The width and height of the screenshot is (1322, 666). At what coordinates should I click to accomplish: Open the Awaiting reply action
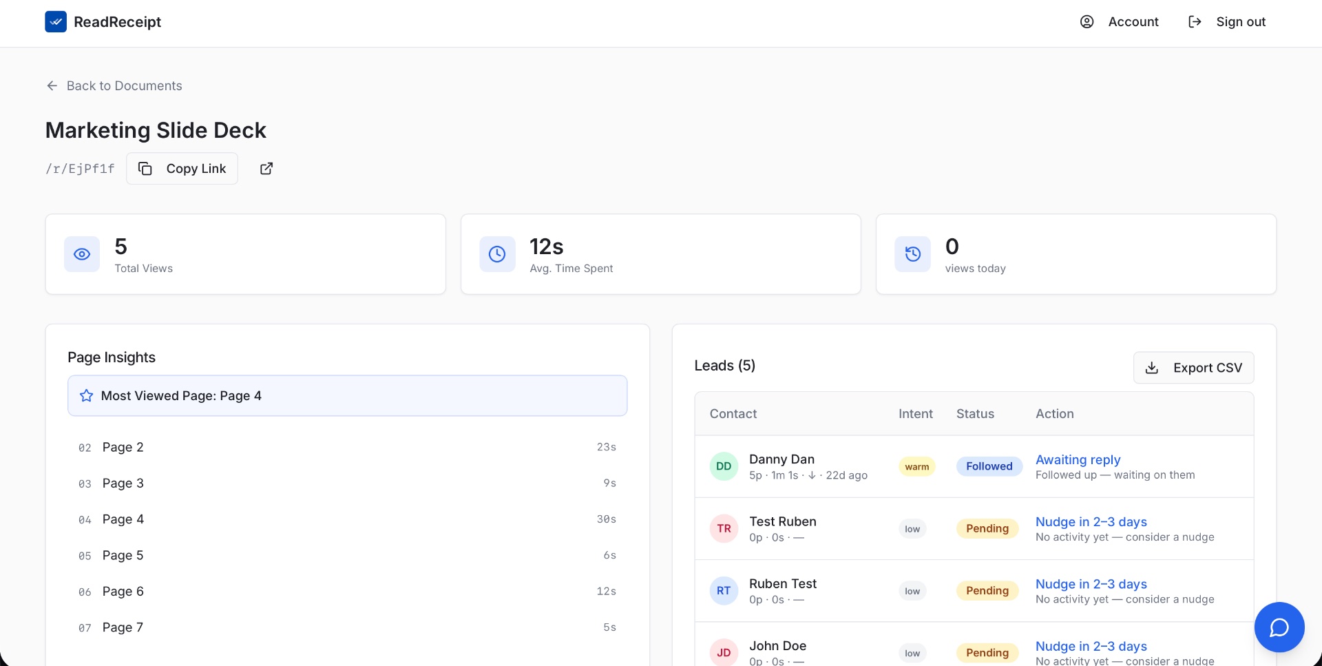1078,459
